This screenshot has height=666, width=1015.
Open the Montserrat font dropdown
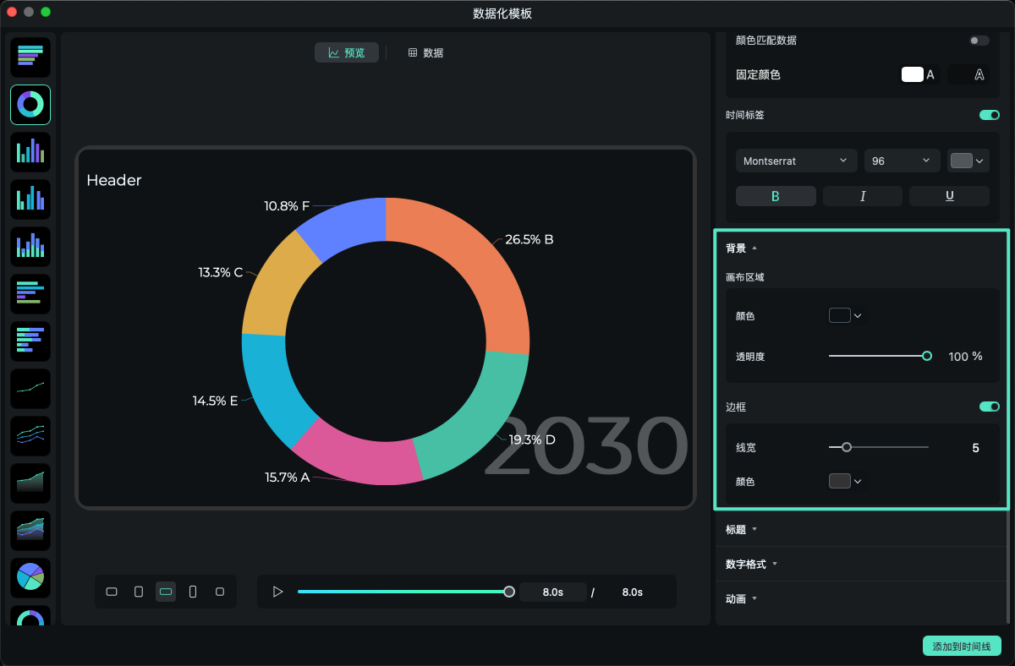pyautogui.click(x=795, y=161)
